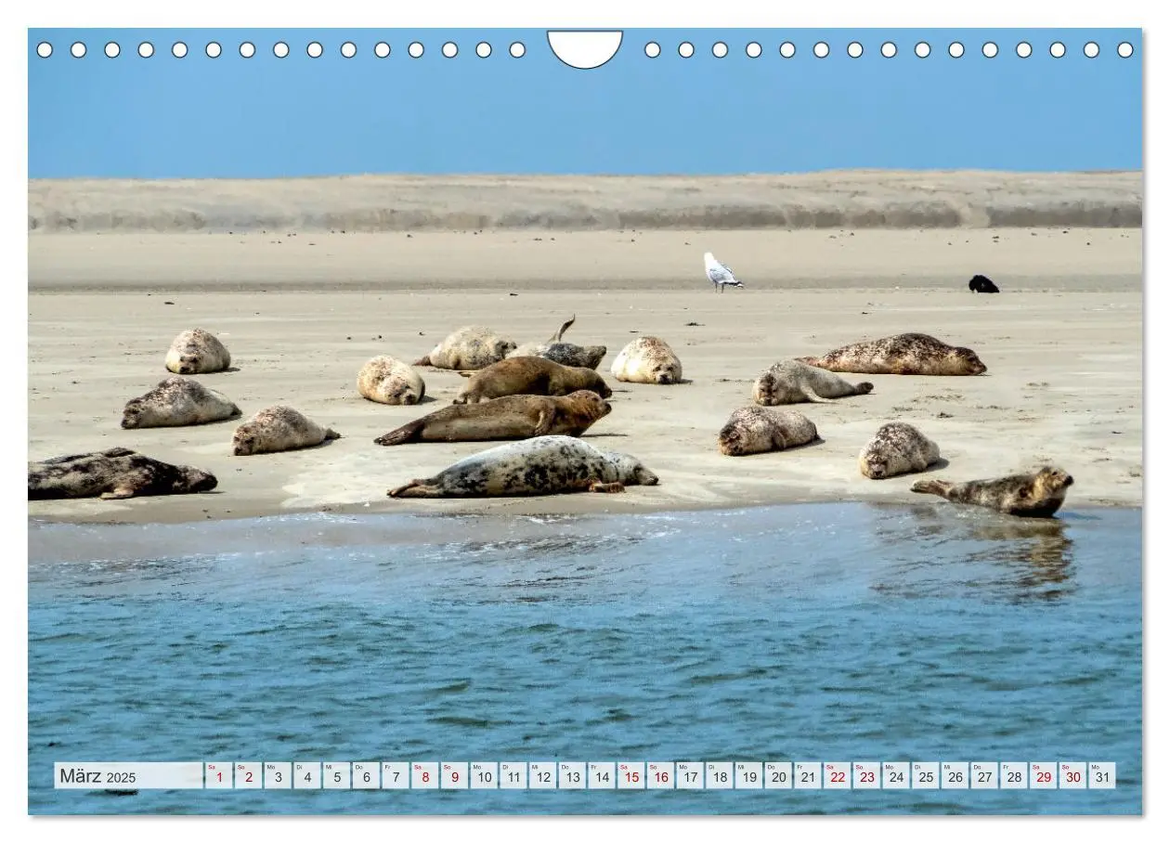Choose day 4 in the calendar row
1170x843 pixels.
coord(306,776)
